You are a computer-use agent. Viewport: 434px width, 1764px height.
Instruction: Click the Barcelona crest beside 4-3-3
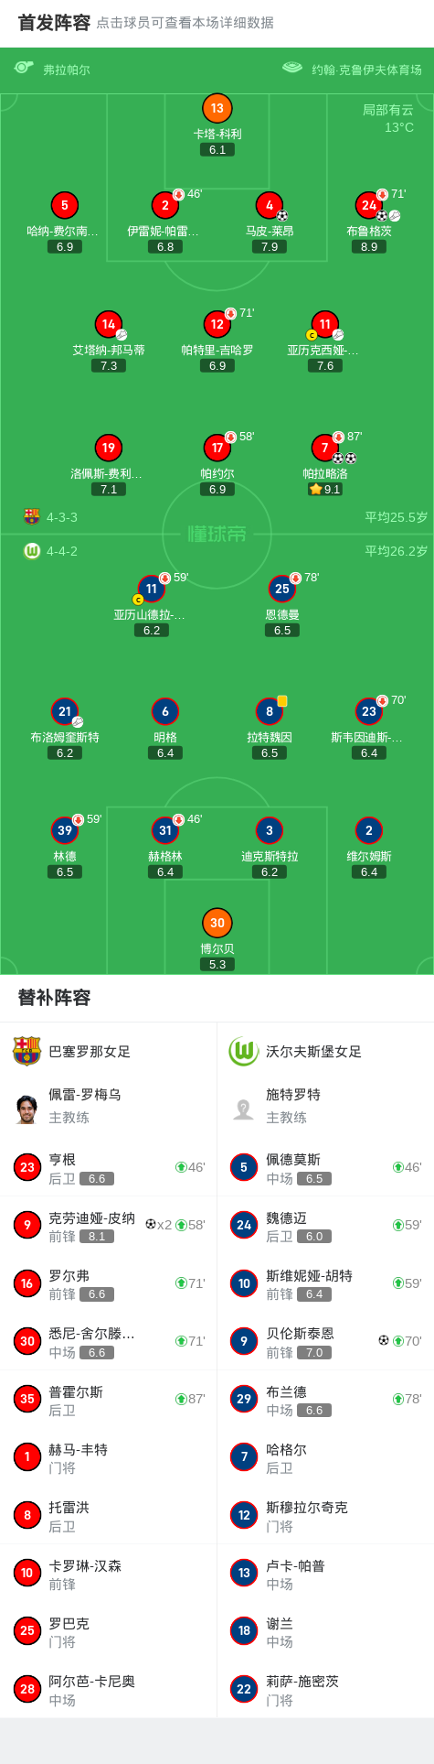(x=32, y=516)
